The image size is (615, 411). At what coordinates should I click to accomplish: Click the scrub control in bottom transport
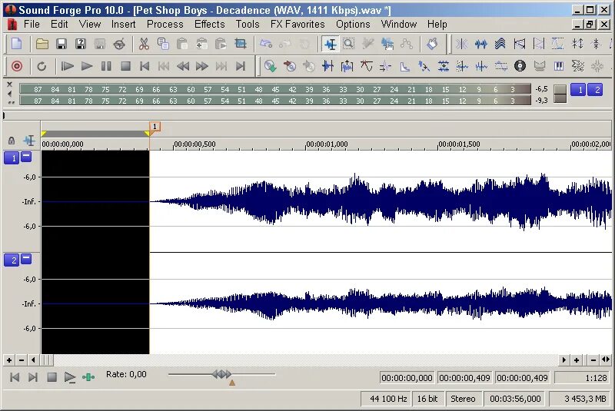pos(88,377)
